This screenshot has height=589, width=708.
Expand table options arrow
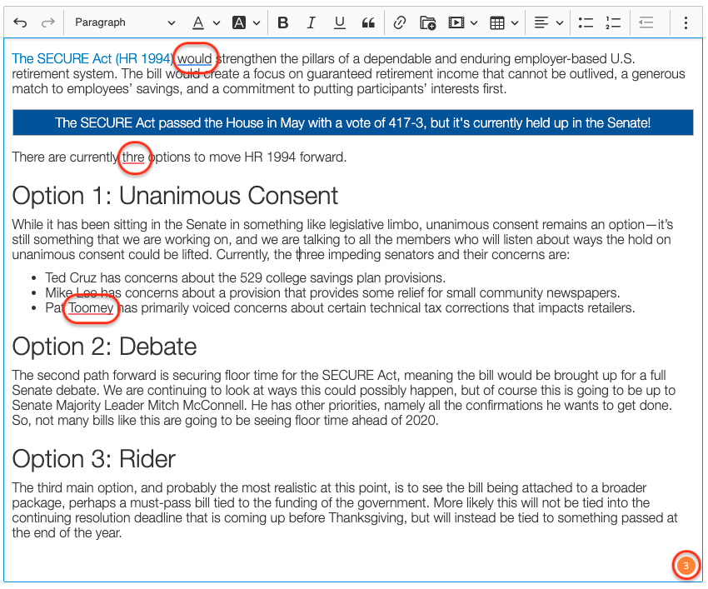click(x=516, y=22)
